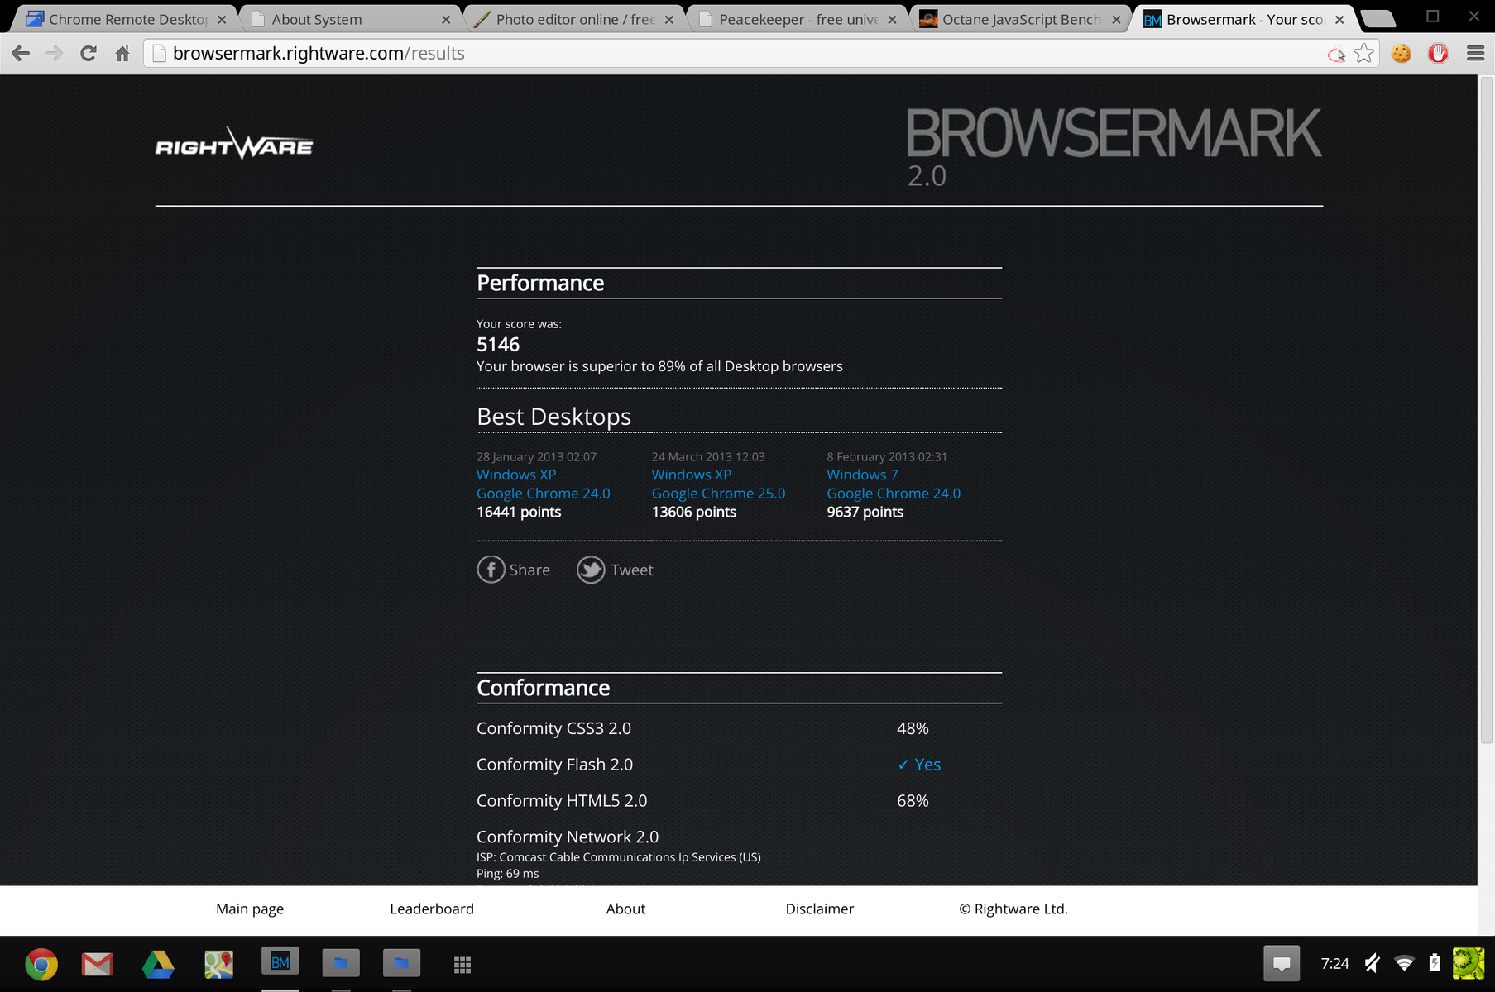Open the notification message icon in tray
Screen dimensions: 1495x992
click(1282, 963)
